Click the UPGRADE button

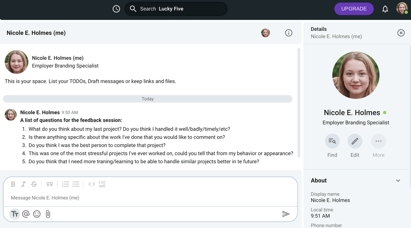click(354, 9)
